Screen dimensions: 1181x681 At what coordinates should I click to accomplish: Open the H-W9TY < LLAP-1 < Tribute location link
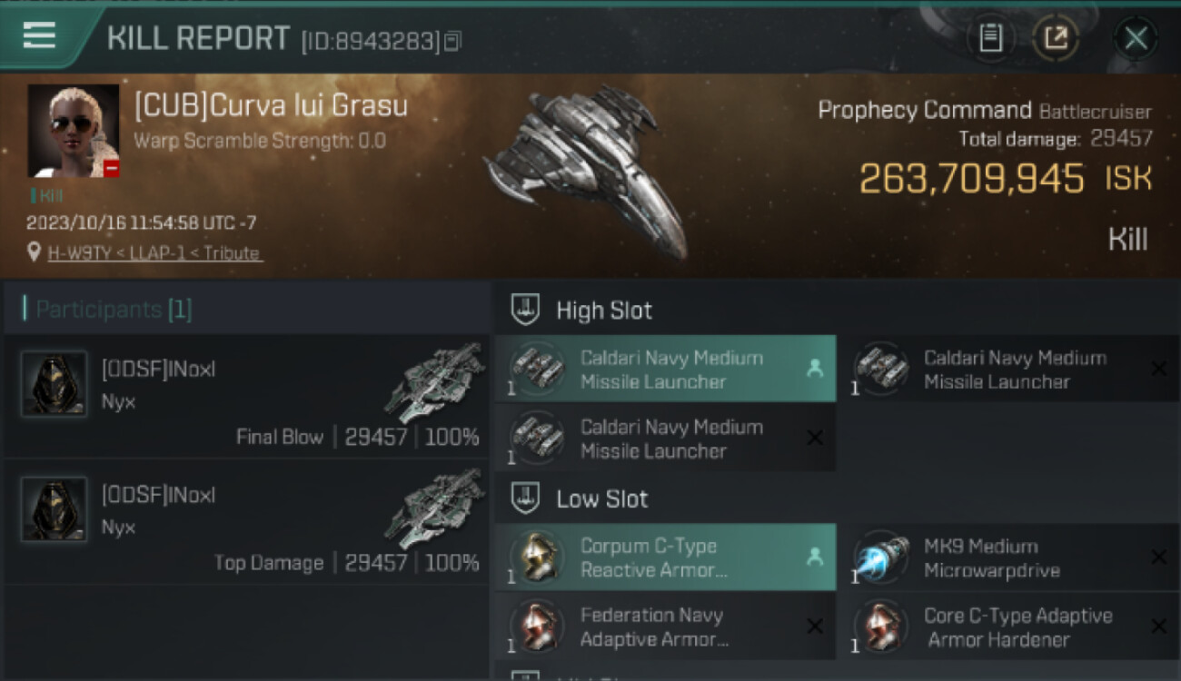pyautogui.click(x=154, y=253)
